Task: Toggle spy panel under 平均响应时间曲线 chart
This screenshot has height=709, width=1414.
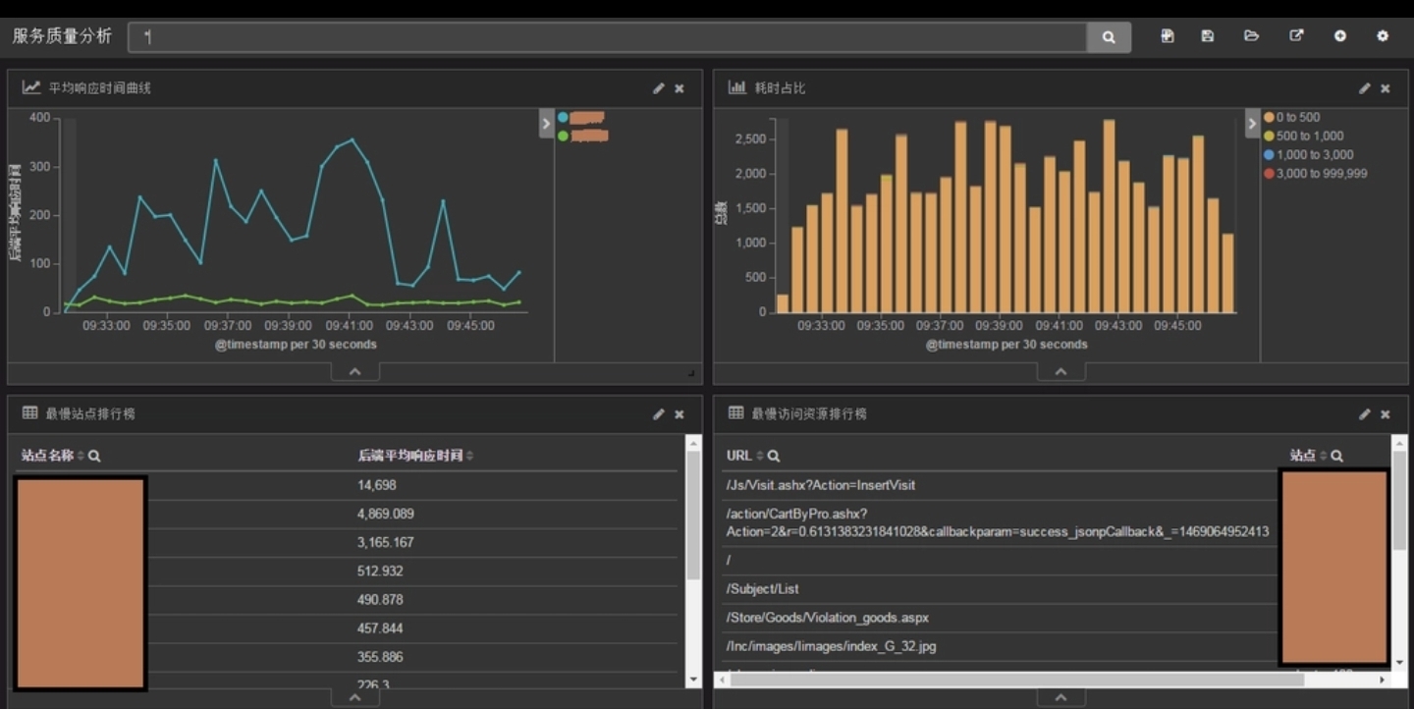Action: click(355, 372)
